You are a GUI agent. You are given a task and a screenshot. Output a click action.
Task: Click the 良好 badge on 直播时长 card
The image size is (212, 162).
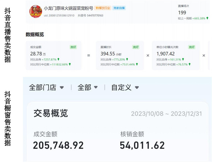[136, 47]
